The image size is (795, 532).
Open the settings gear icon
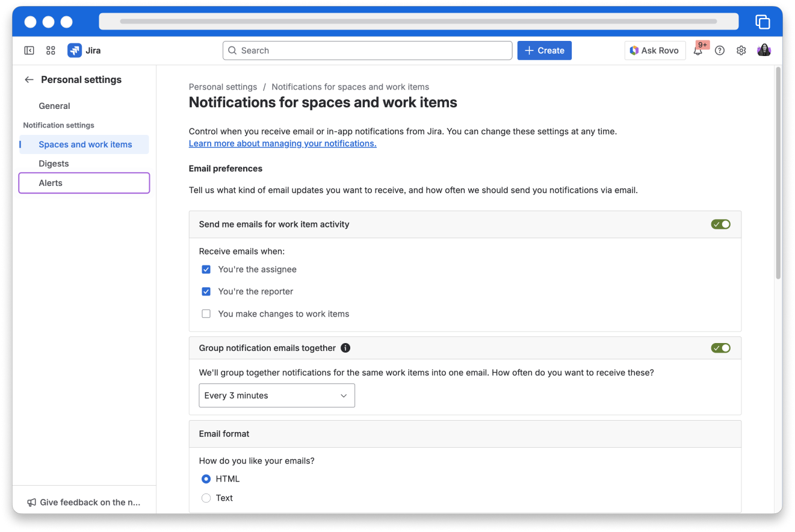click(x=741, y=51)
